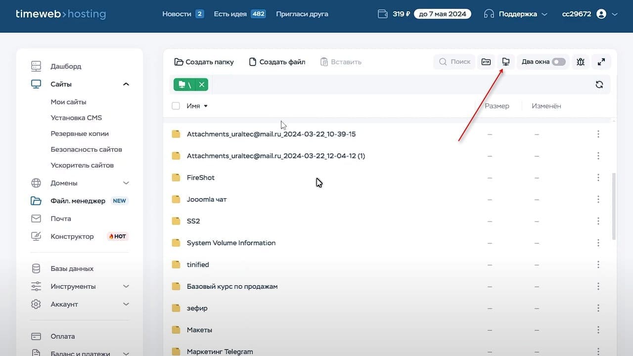Click the Сайты monitor icon

(36, 84)
